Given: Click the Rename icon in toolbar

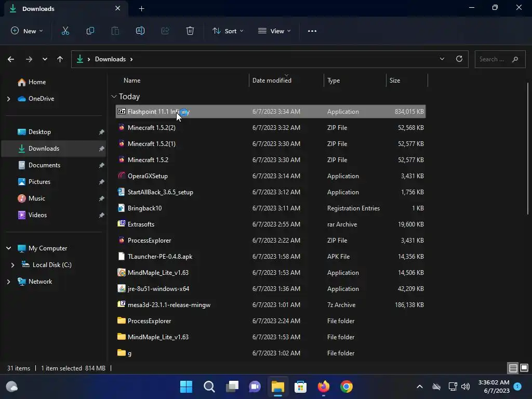Looking at the screenshot, I should pyautogui.click(x=140, y=31).
